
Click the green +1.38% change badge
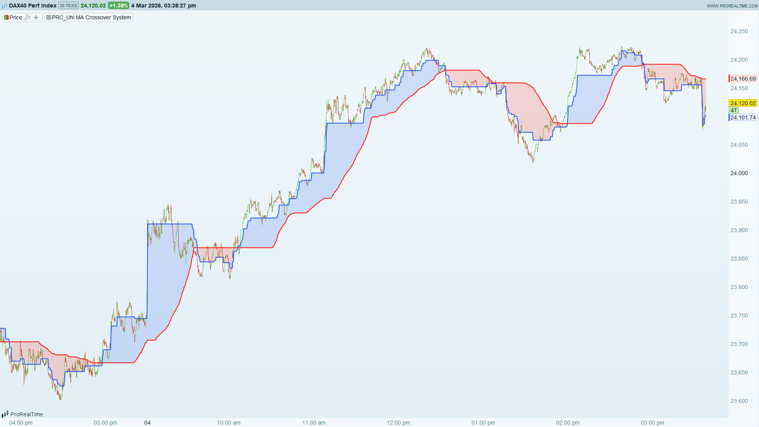[119, 6]
